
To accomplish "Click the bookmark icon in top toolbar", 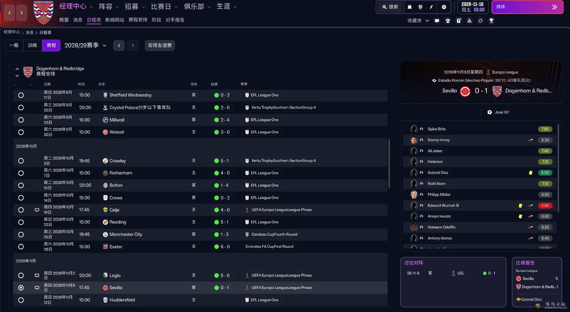I will tap(410, 7).
